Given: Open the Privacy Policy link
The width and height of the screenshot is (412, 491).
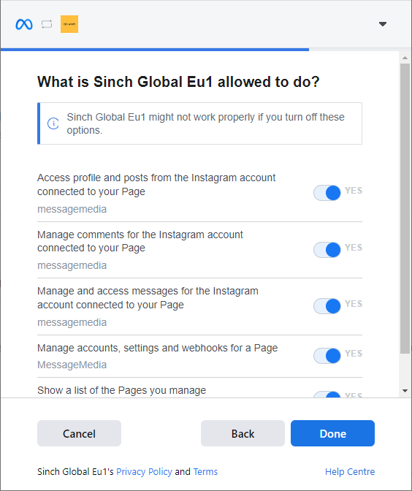Looking at the screenshot, I should 145,471.
